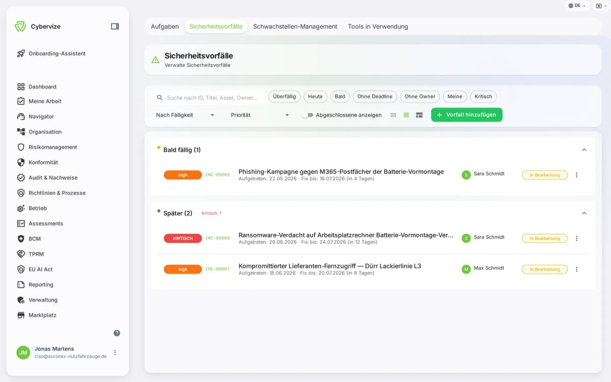Toggle the Überfällig filter chip
This screenshot has width=611, height=382.
[x=285, y=96]
